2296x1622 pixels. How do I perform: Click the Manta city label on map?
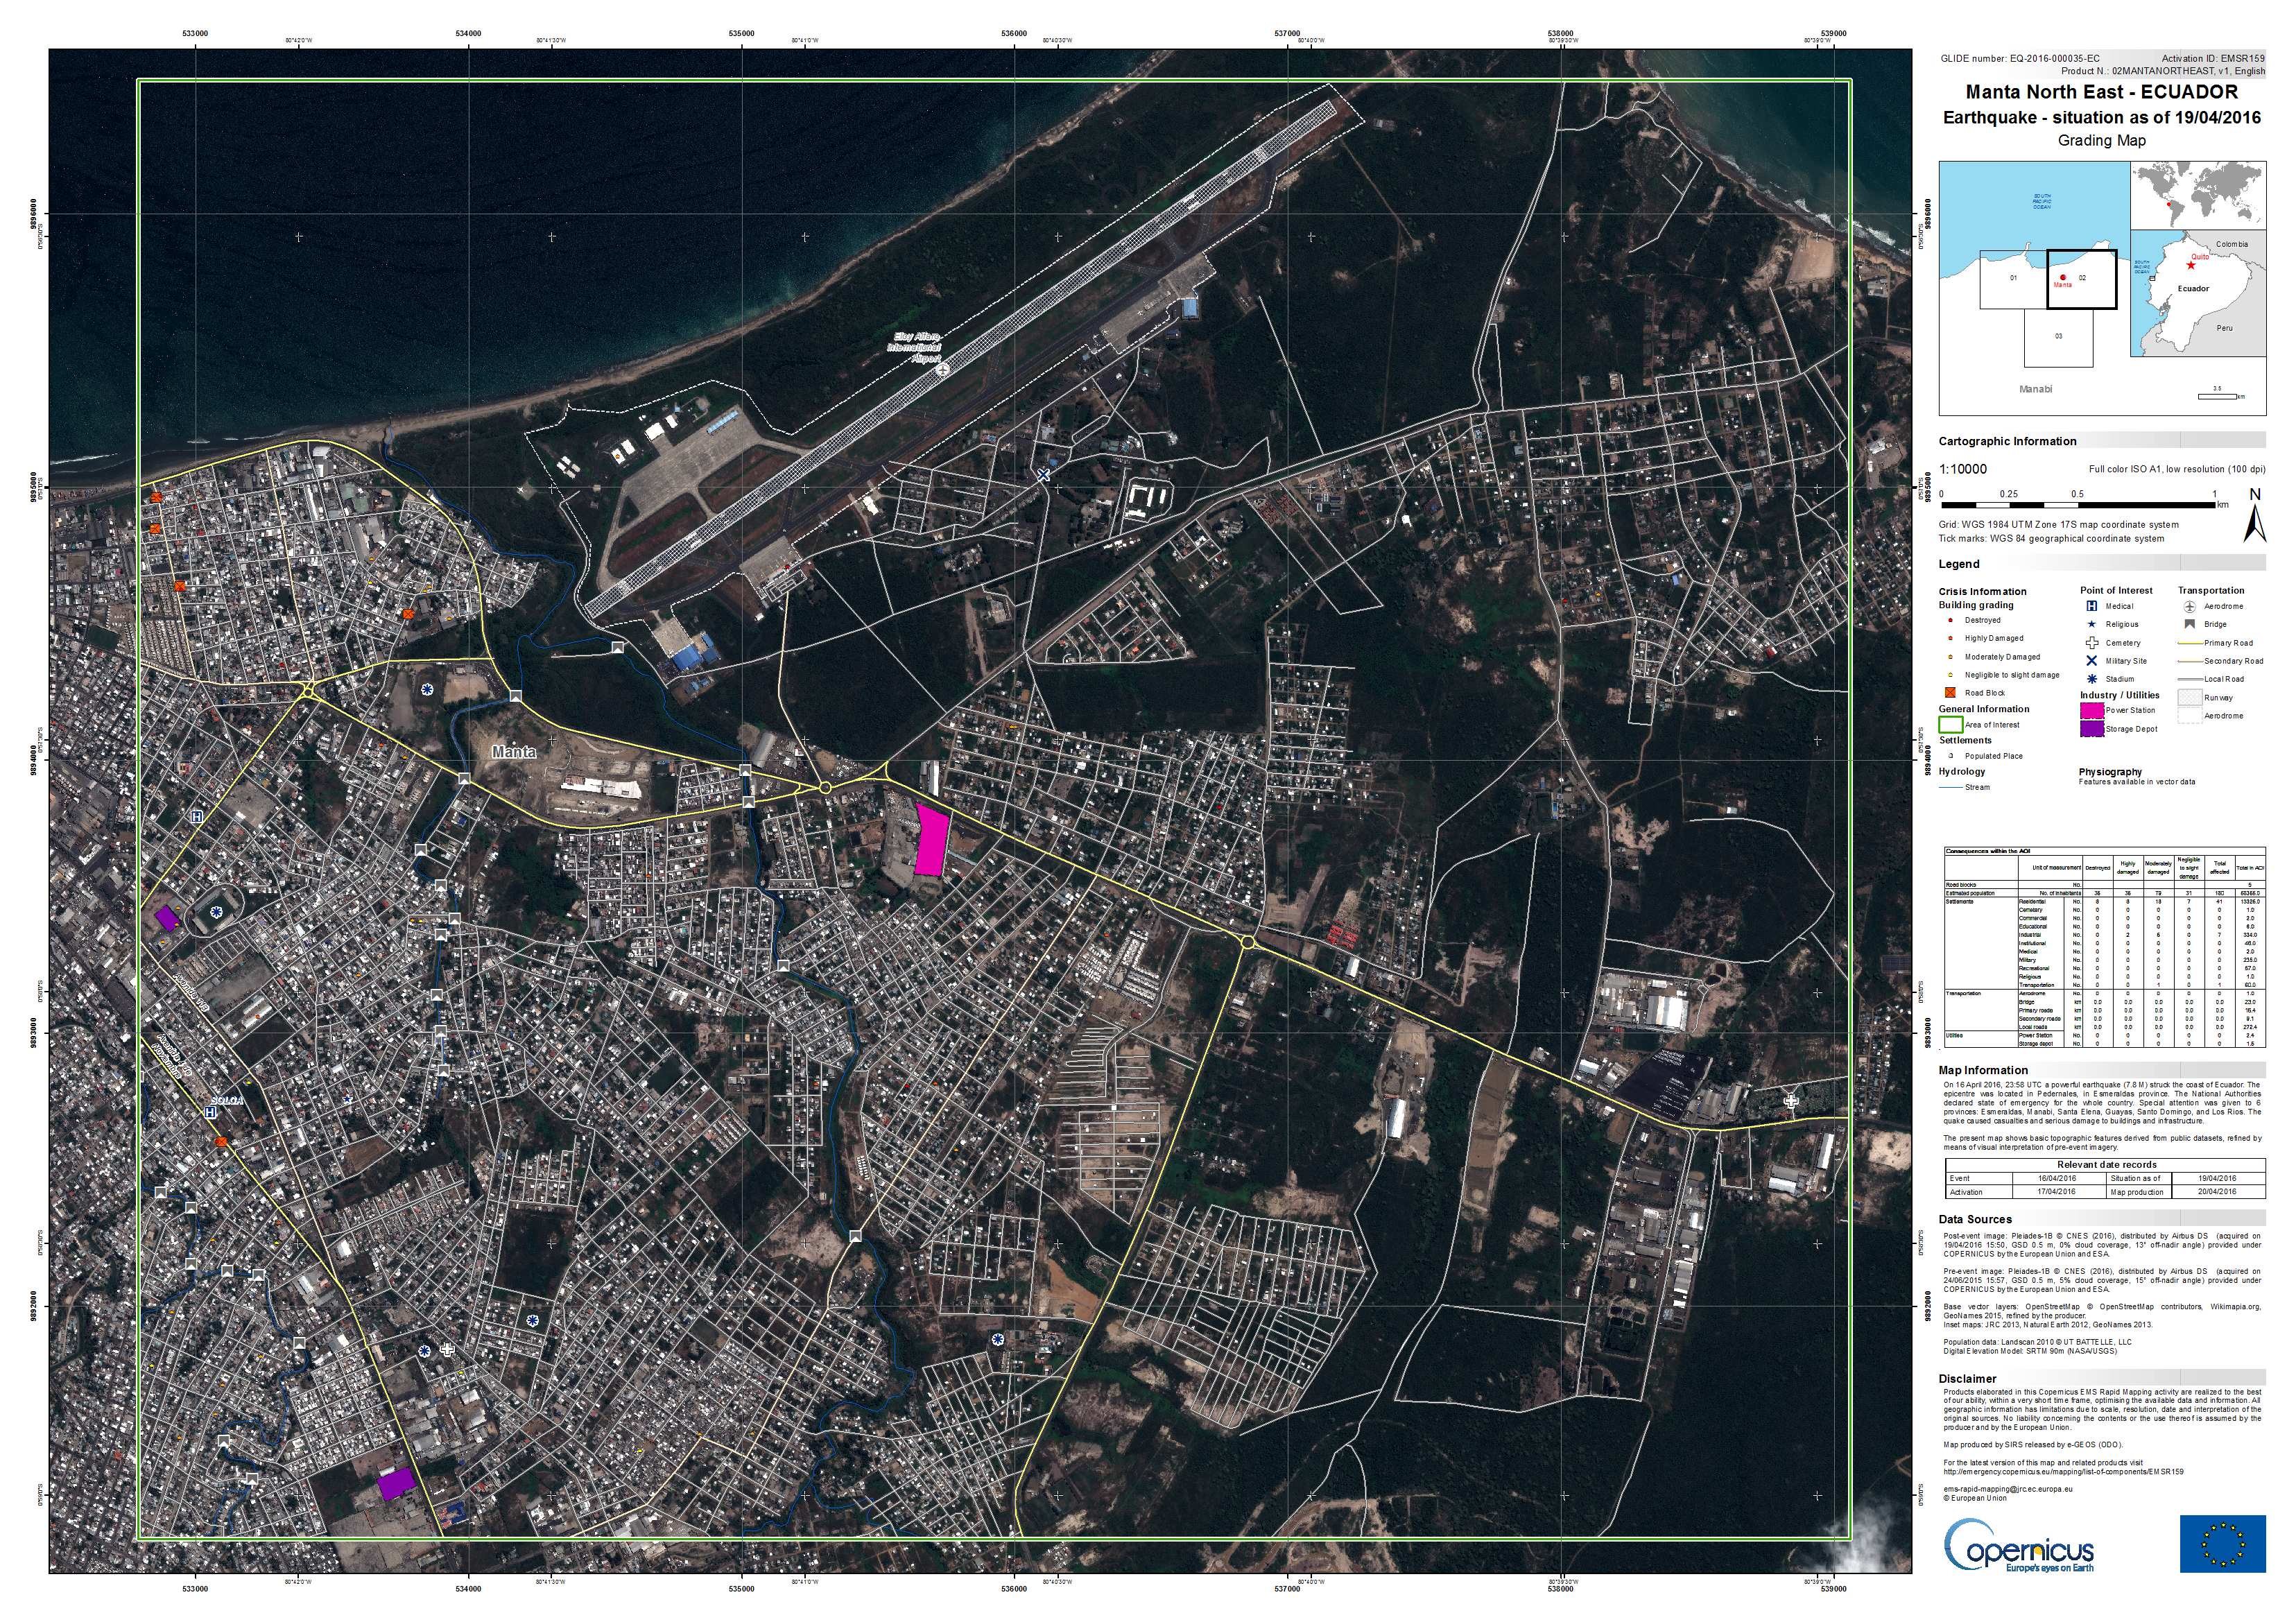tap(514, 751)
